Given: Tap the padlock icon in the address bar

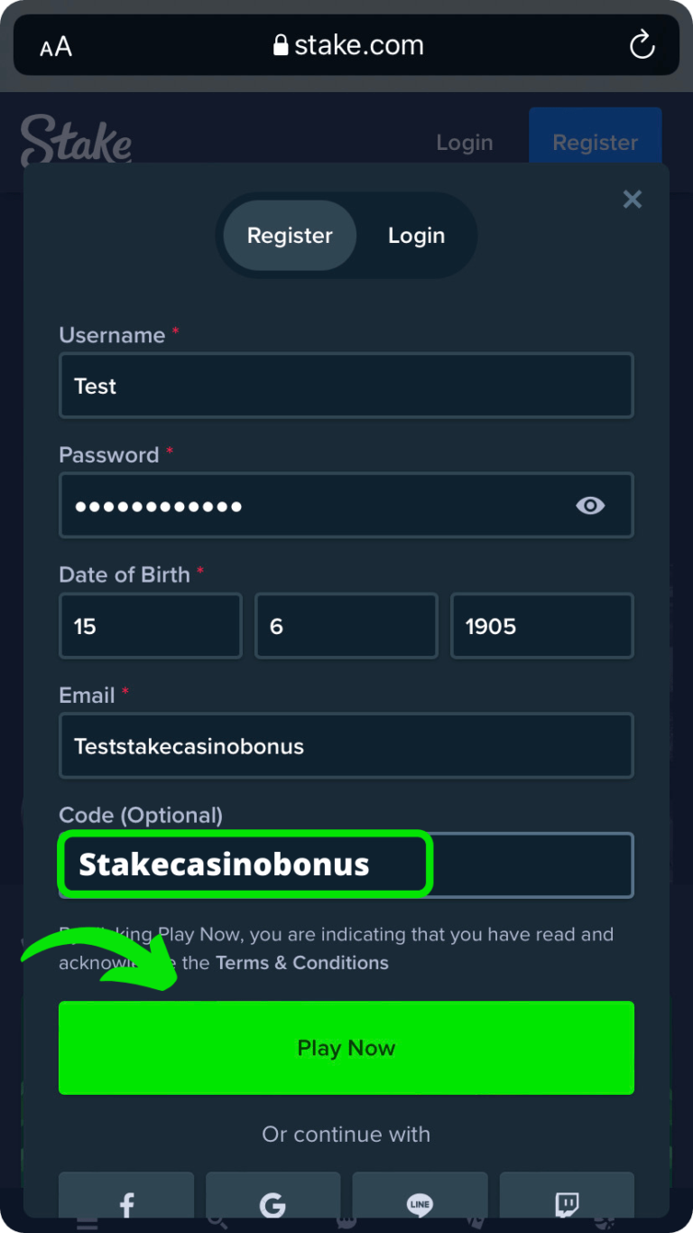Looking at the screenshot, I should coord(279,44).
